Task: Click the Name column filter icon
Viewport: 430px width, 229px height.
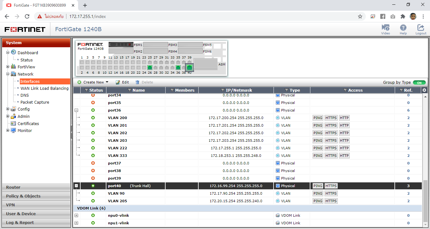Action: tap(130, 90)
